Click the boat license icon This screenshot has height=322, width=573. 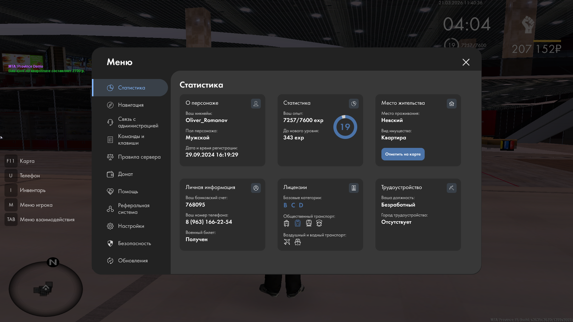coord(298,242)
